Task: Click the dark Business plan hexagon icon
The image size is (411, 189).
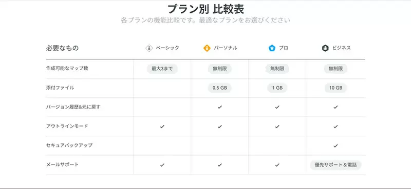Action: coord(325,48)
